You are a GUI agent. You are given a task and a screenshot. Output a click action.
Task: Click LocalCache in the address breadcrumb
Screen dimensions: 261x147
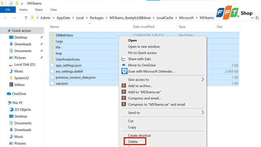point(165,18)
